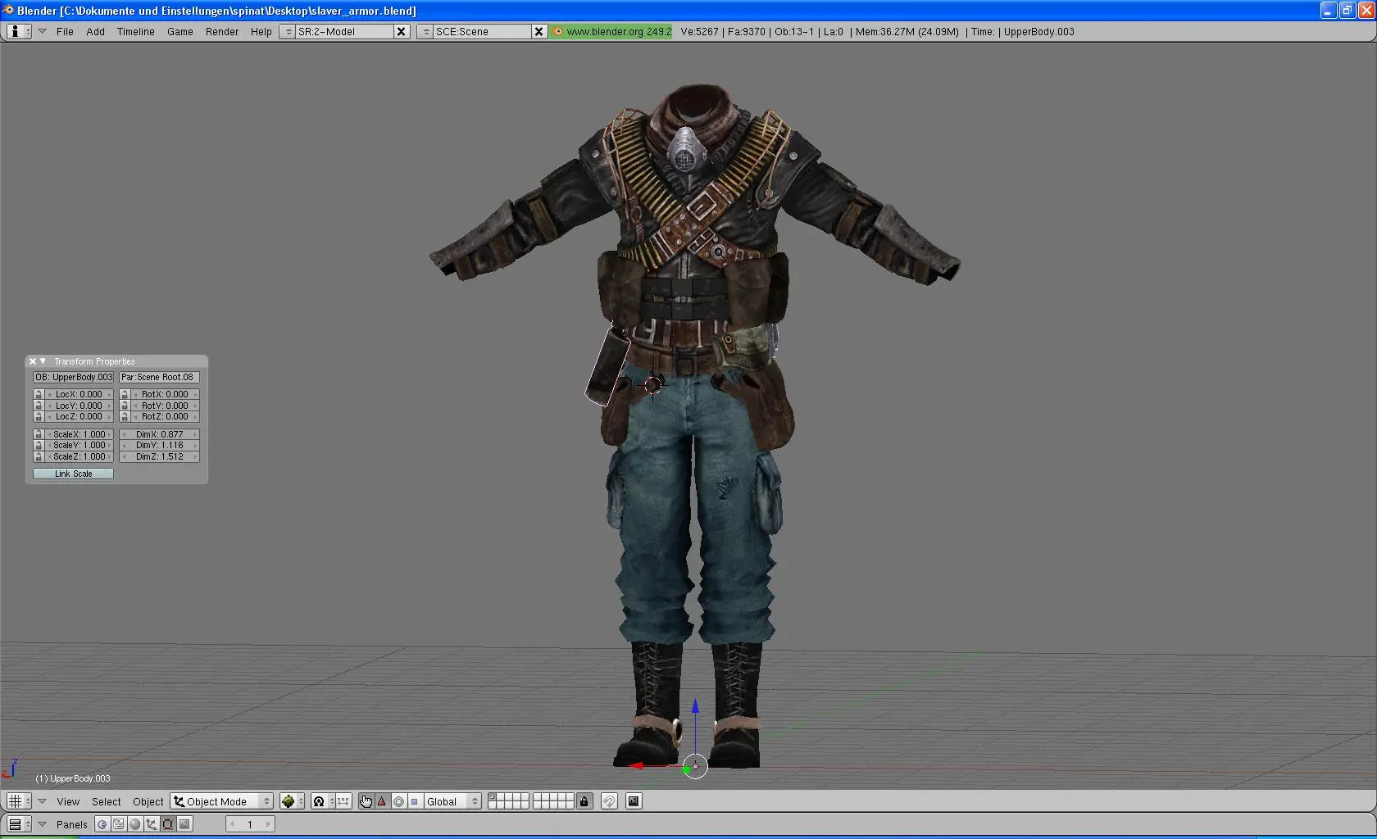Open the Add menu
This screenshot has height=839, width=1377.
(95, 31)
